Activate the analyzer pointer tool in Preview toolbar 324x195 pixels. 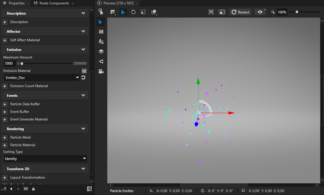101,12
